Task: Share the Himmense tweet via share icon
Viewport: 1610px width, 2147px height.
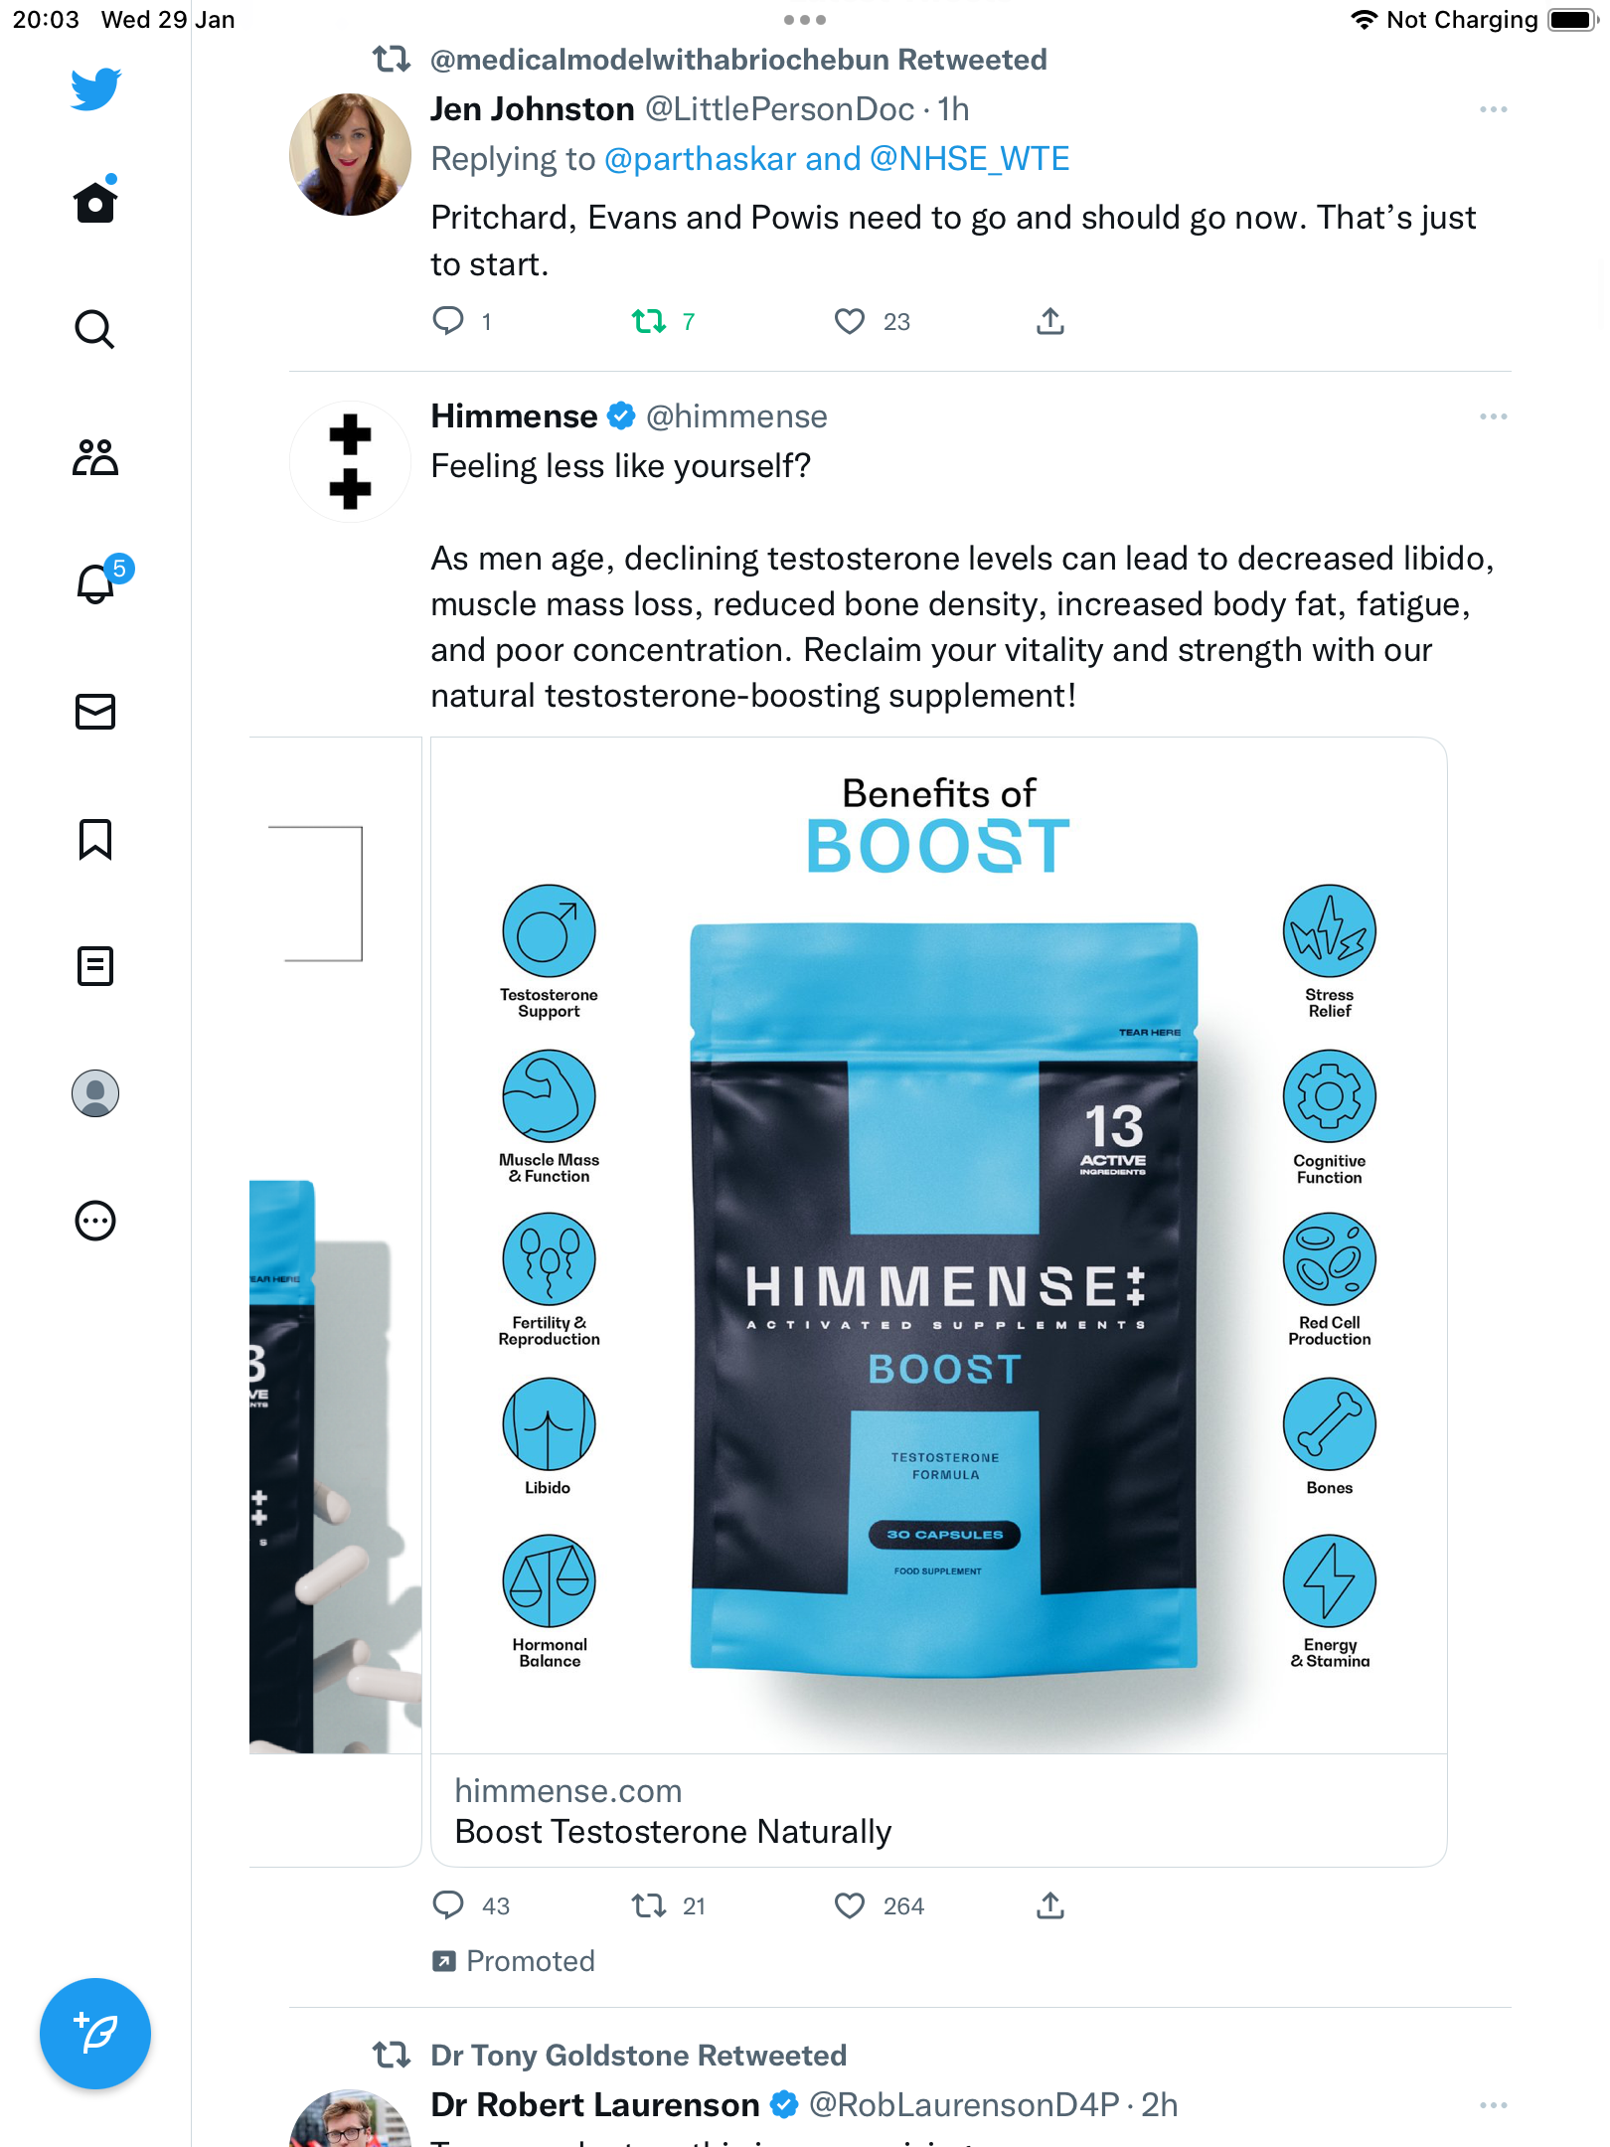Action: [x=1050, y=1905]
